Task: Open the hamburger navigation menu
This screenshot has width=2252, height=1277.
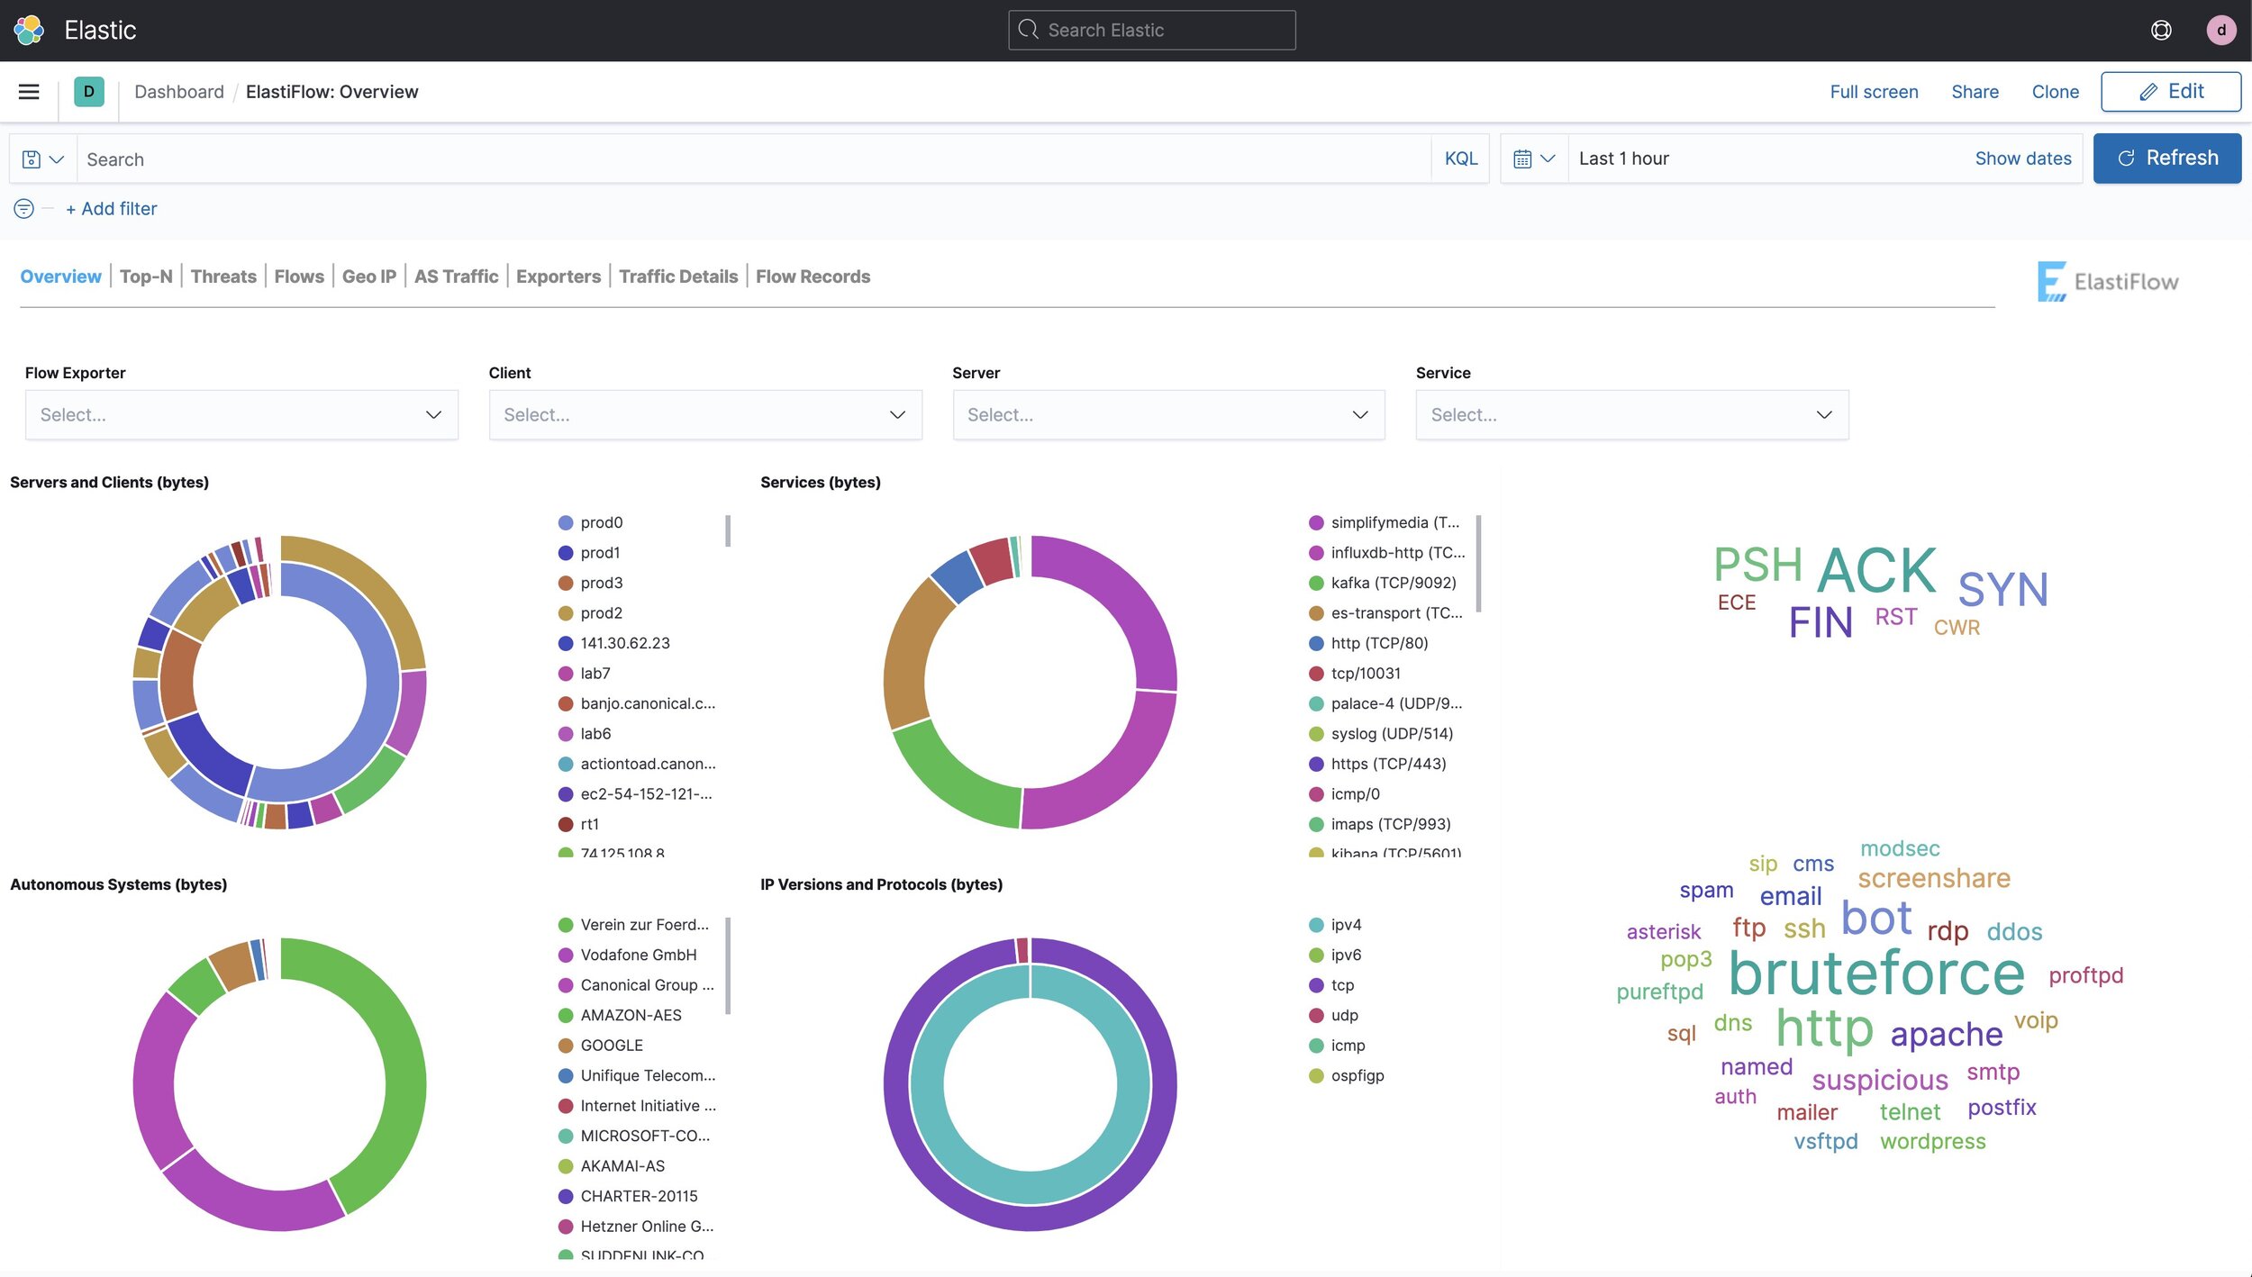Action: [x=29, y=92]
